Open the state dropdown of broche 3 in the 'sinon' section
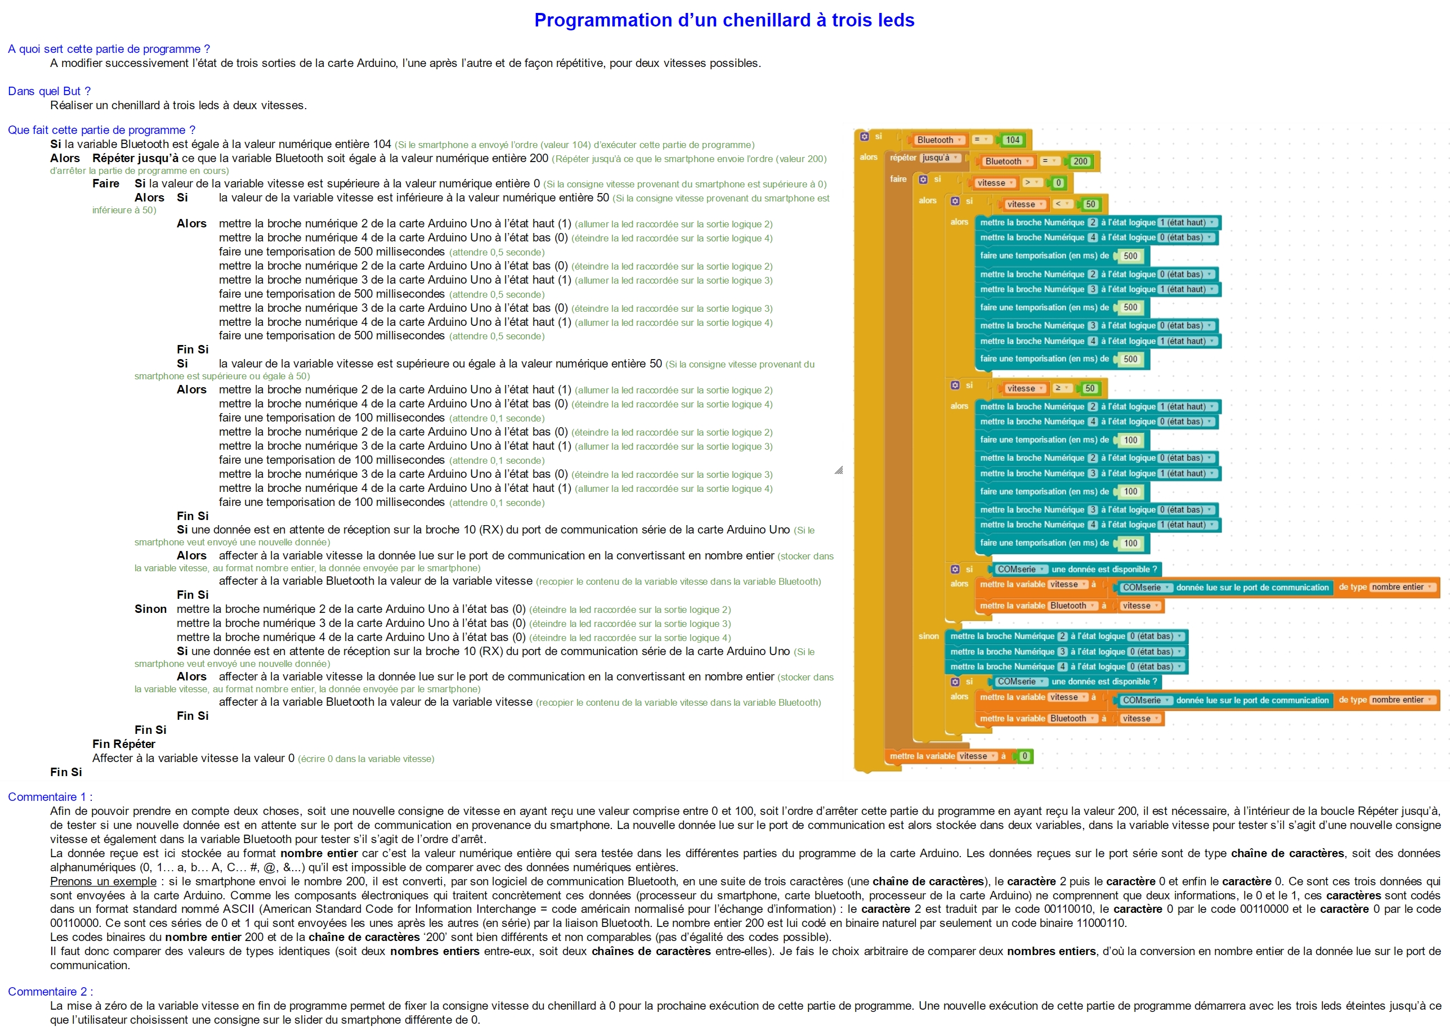Viewport: 1450px width, 1035px height. [x=1156, y=652]
